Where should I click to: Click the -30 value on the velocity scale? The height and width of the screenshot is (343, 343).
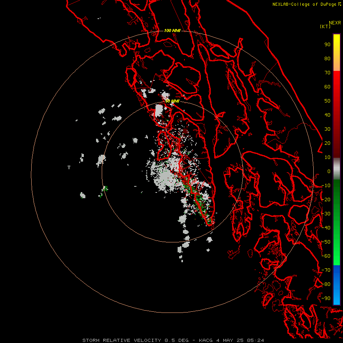coord(326,214)
